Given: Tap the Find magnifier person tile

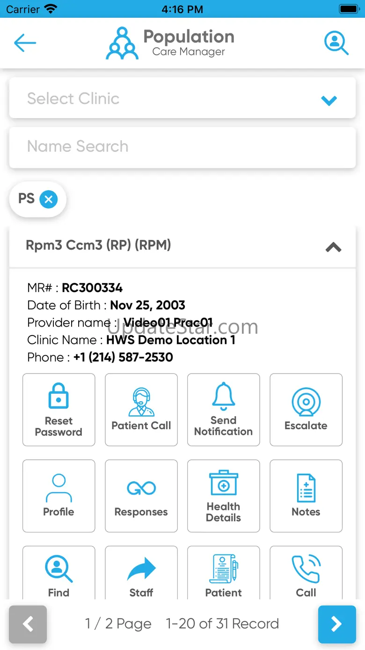Looking at the screenshot, I should pyautogui.click(x=59, y=573).
